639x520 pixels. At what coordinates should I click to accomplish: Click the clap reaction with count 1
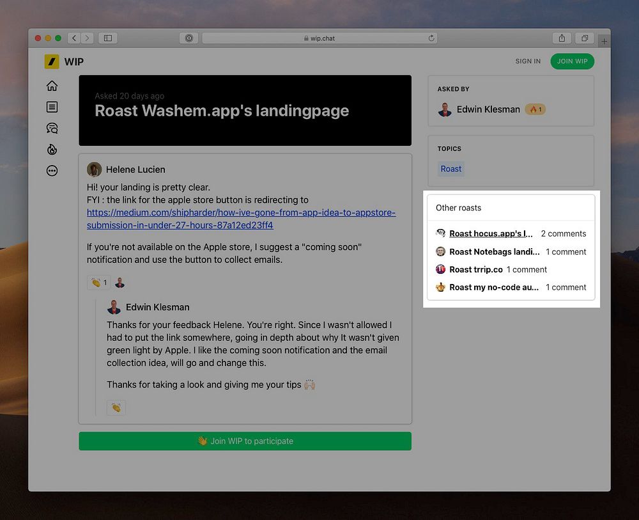(x=98, y=282)
